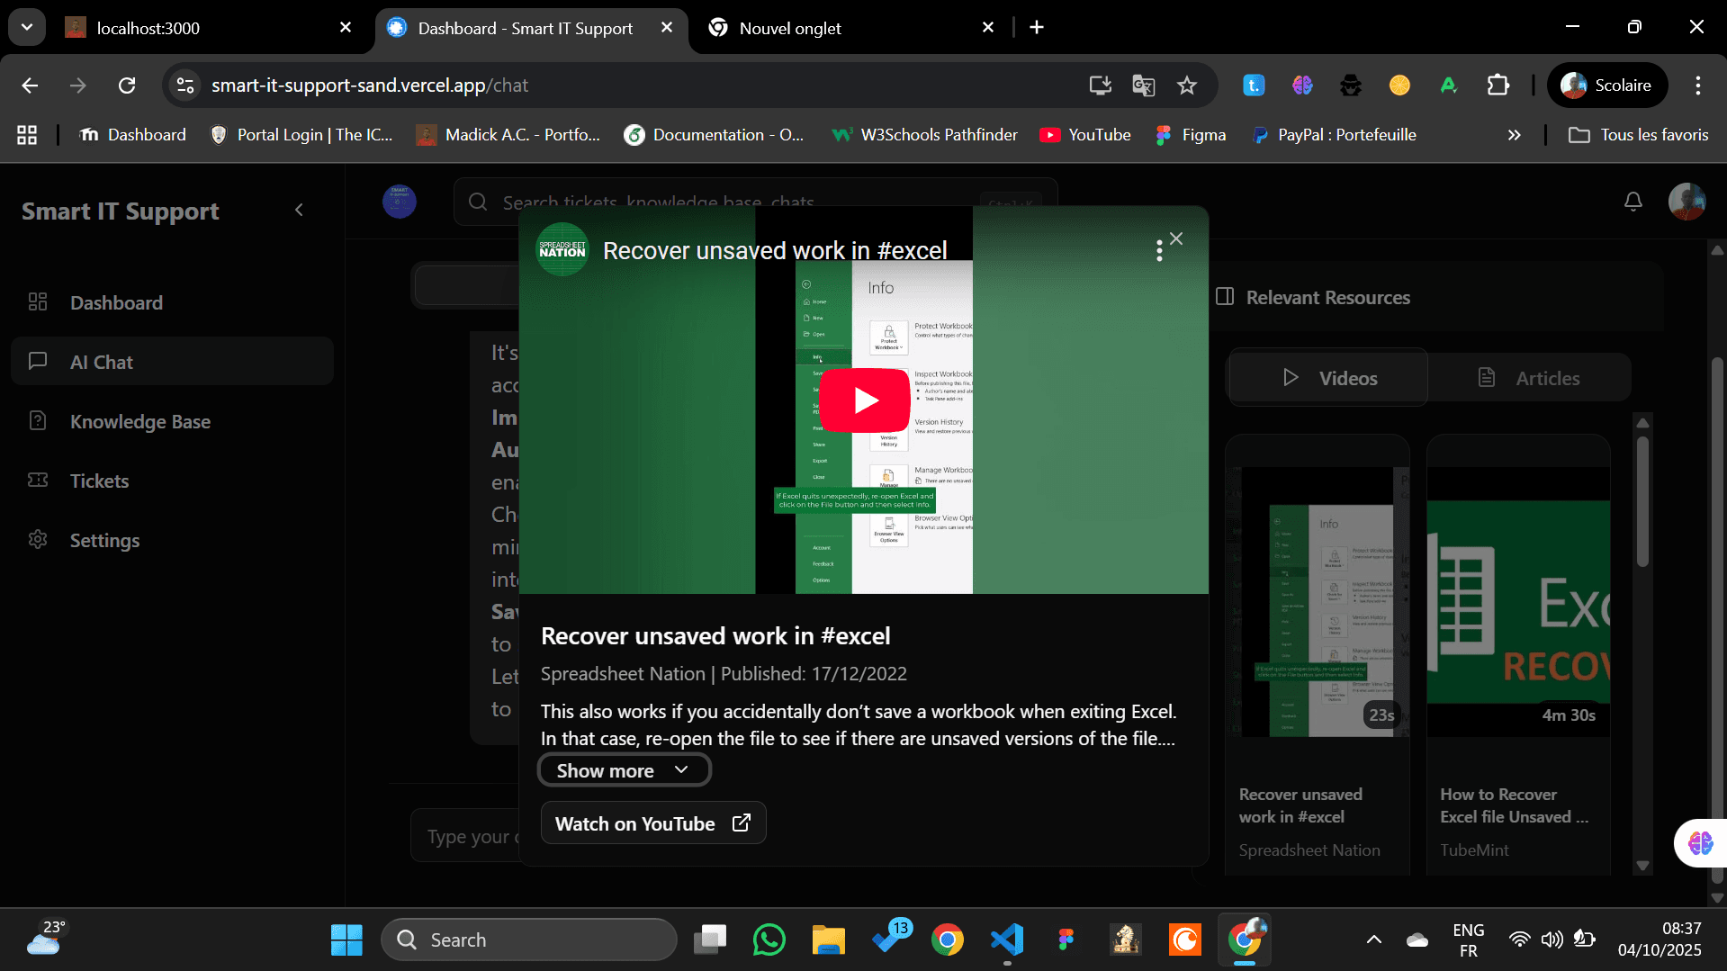Open Visual Studio Code from the taskbar
Image resolution: width=1727 pixels, height=971 pixels.
1007,940
